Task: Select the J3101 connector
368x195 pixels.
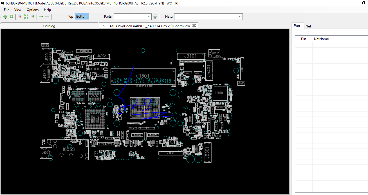Action: point(190,56)
